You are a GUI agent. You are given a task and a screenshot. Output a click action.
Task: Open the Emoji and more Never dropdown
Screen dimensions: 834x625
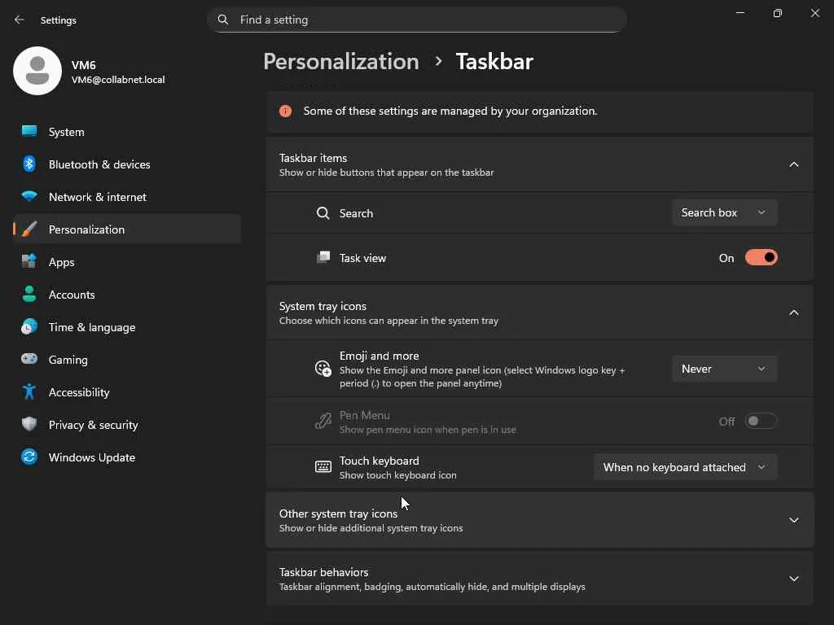click(x=724, y=369)
